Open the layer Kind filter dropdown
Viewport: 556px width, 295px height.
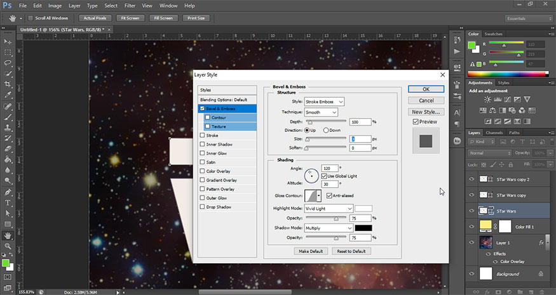482,141
